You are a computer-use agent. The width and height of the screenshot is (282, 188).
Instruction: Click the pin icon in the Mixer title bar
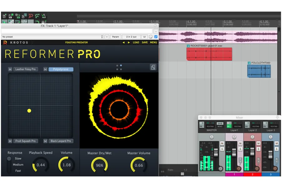278,117
